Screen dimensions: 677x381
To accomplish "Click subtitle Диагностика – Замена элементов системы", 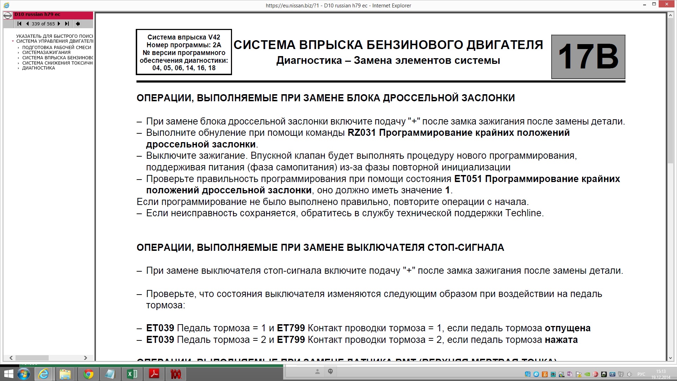I will pyautogui.click(x=388, y=60).
